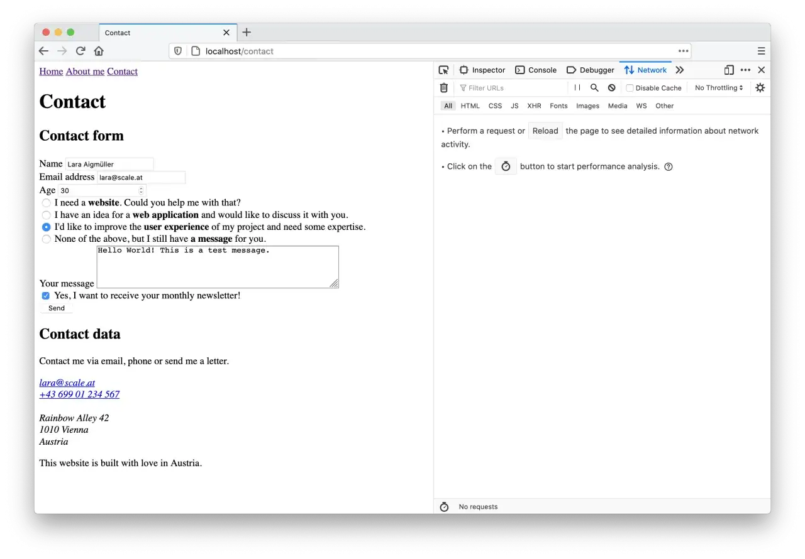Click the +43 699 01 234 567 phone link
805x559 pixels.
tap(79, 394)
